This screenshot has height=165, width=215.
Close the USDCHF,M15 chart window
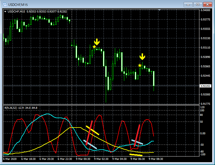pyautogui.click(x=207, y=5)
